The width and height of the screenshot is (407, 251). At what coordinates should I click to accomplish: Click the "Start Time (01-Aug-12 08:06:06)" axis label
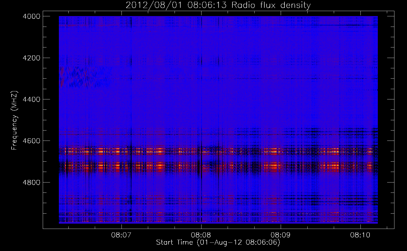218,242
